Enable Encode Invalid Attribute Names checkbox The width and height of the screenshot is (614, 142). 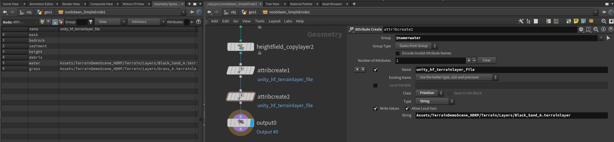tap(398, 53)
